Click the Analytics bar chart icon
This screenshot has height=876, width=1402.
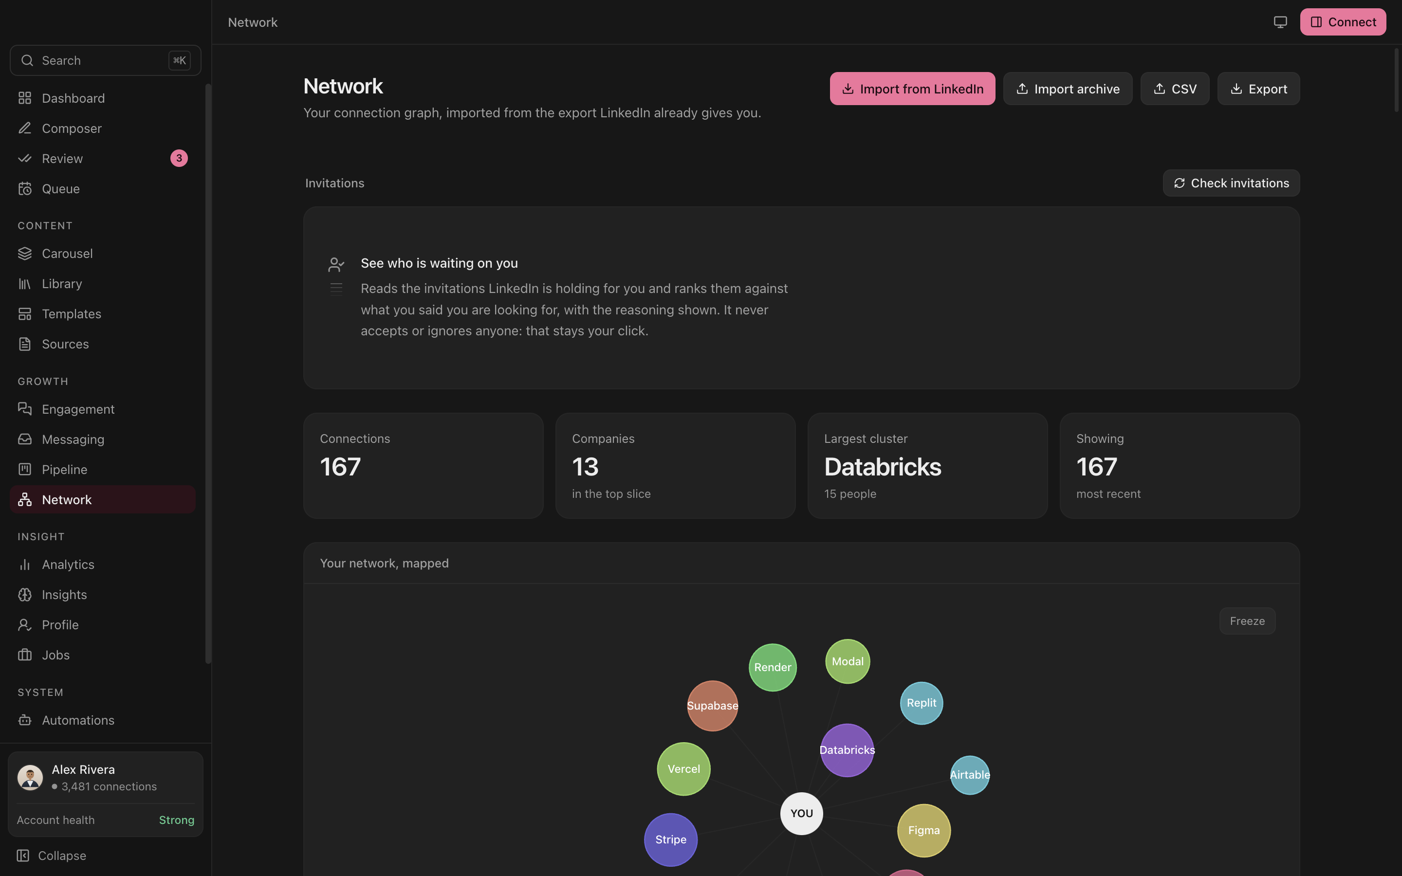click(x=24, y=565)
